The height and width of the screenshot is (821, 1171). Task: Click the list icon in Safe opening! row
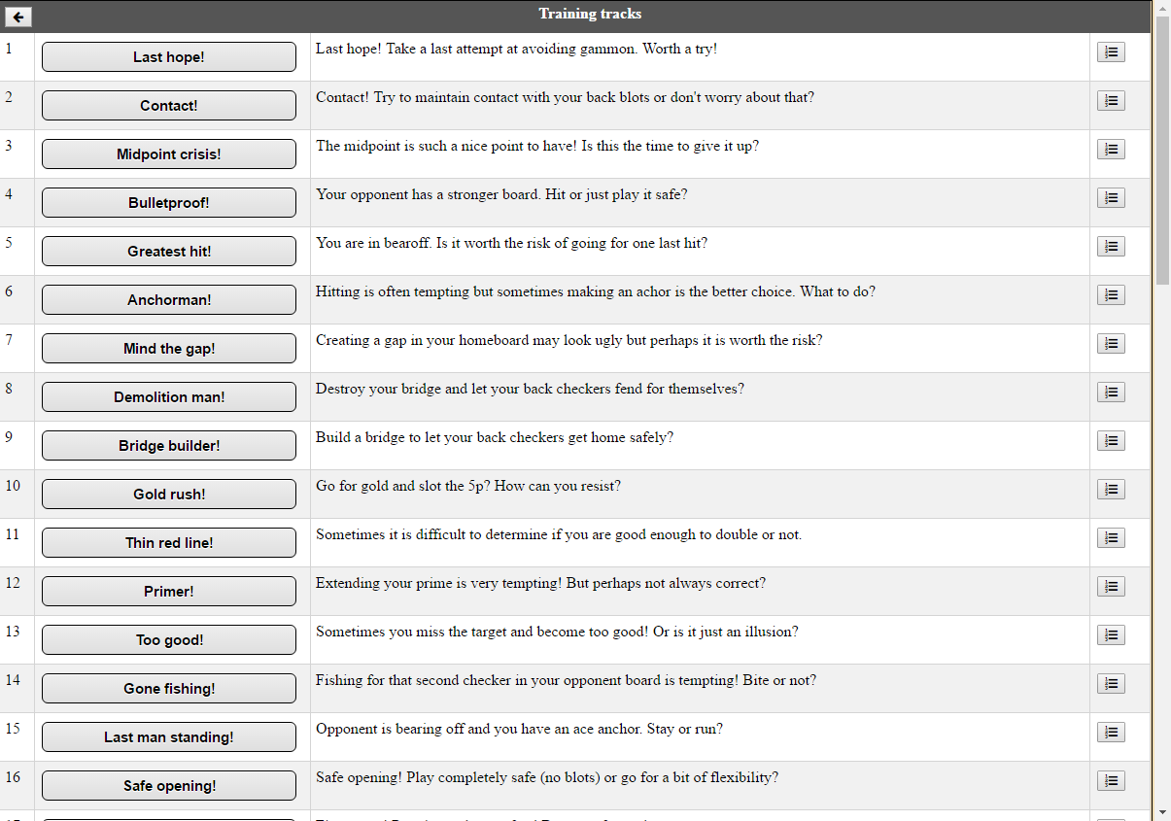[1111, 781]
